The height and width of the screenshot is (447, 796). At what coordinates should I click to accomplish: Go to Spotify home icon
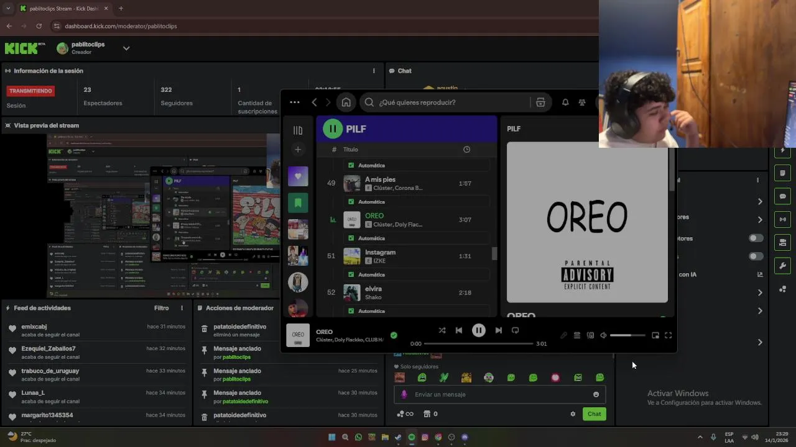pos(346,102)
